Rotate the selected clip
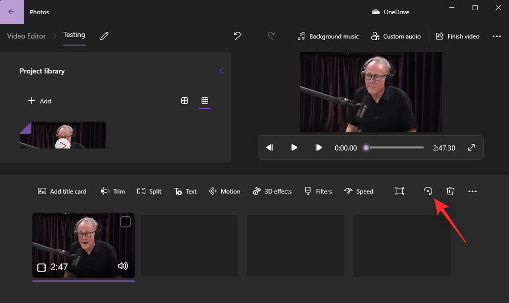Viewport: 509px width, 303px height. 428,191
